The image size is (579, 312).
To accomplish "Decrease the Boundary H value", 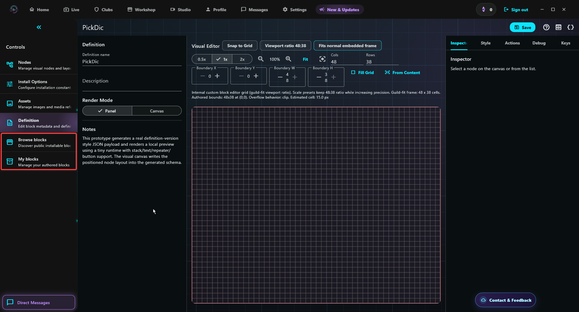I will (319, 77).
